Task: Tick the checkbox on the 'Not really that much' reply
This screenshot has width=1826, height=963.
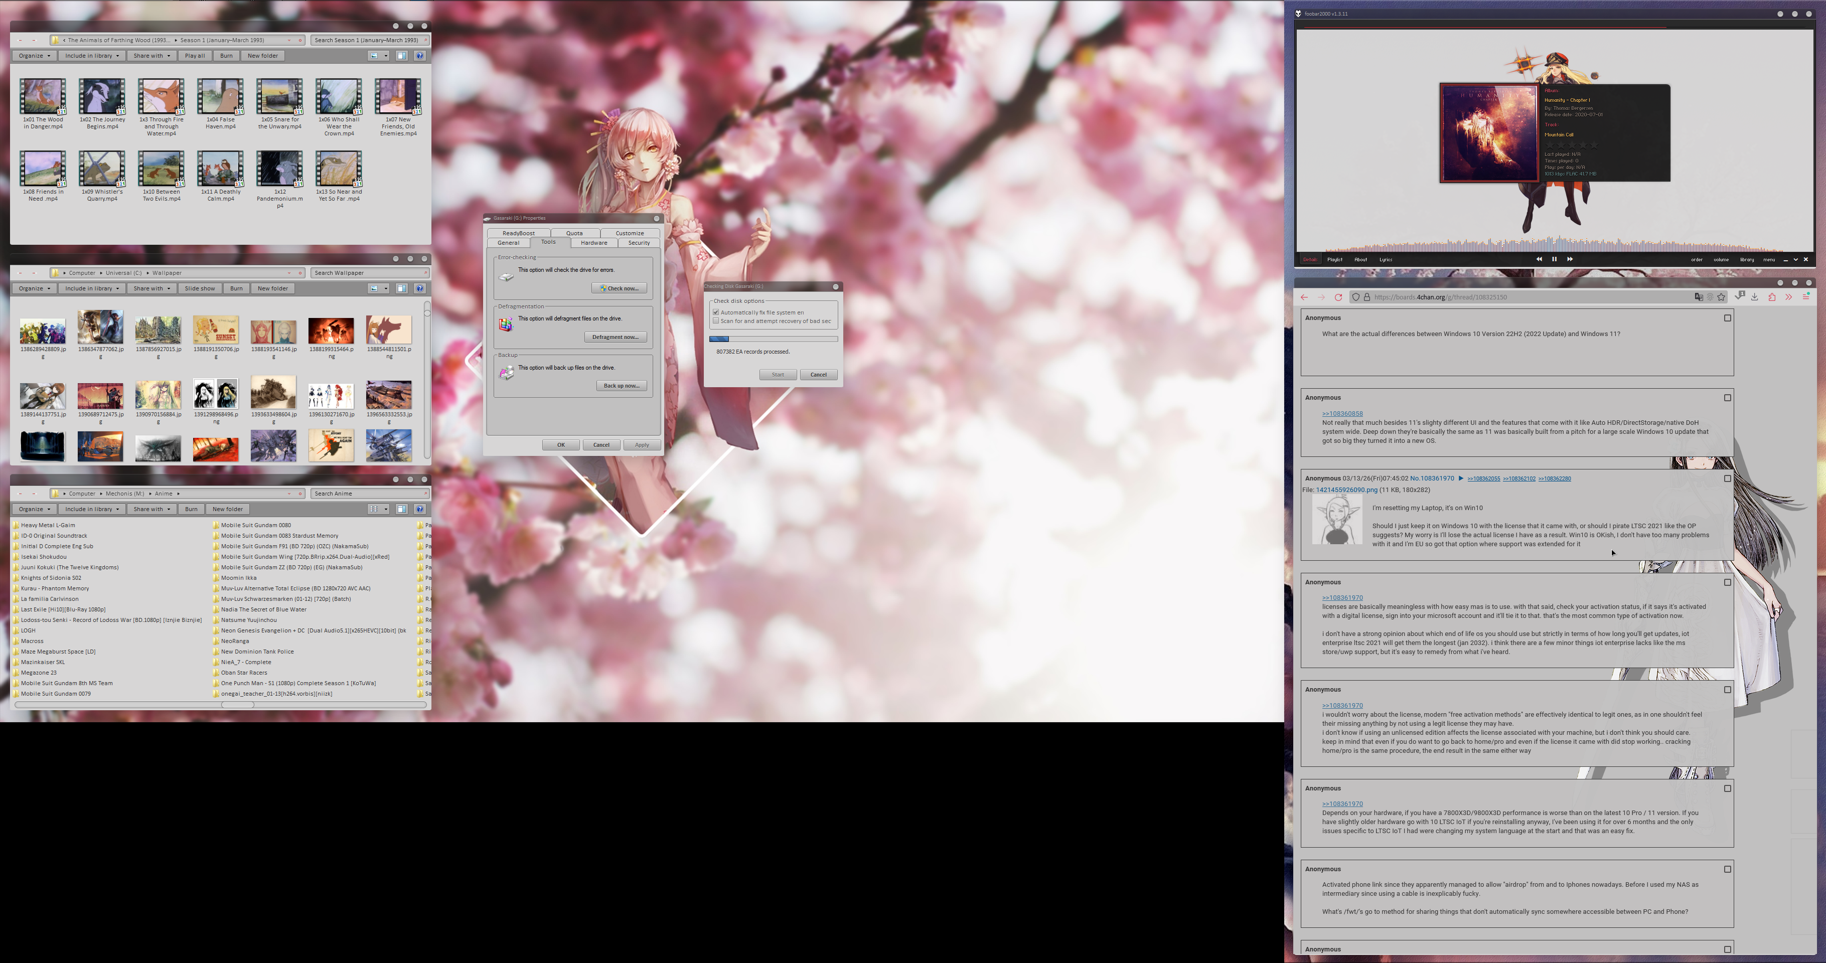Action: point(1728,398)
